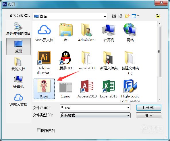Select the Adobe Illustrator shortcut

44,63
